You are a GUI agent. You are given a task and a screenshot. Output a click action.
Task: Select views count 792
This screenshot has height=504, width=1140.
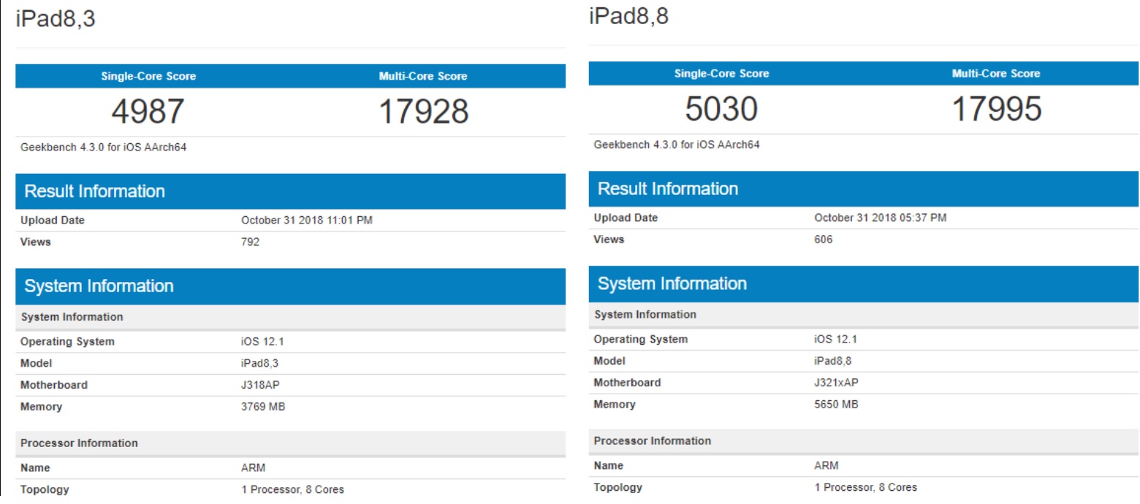[251, 242]
